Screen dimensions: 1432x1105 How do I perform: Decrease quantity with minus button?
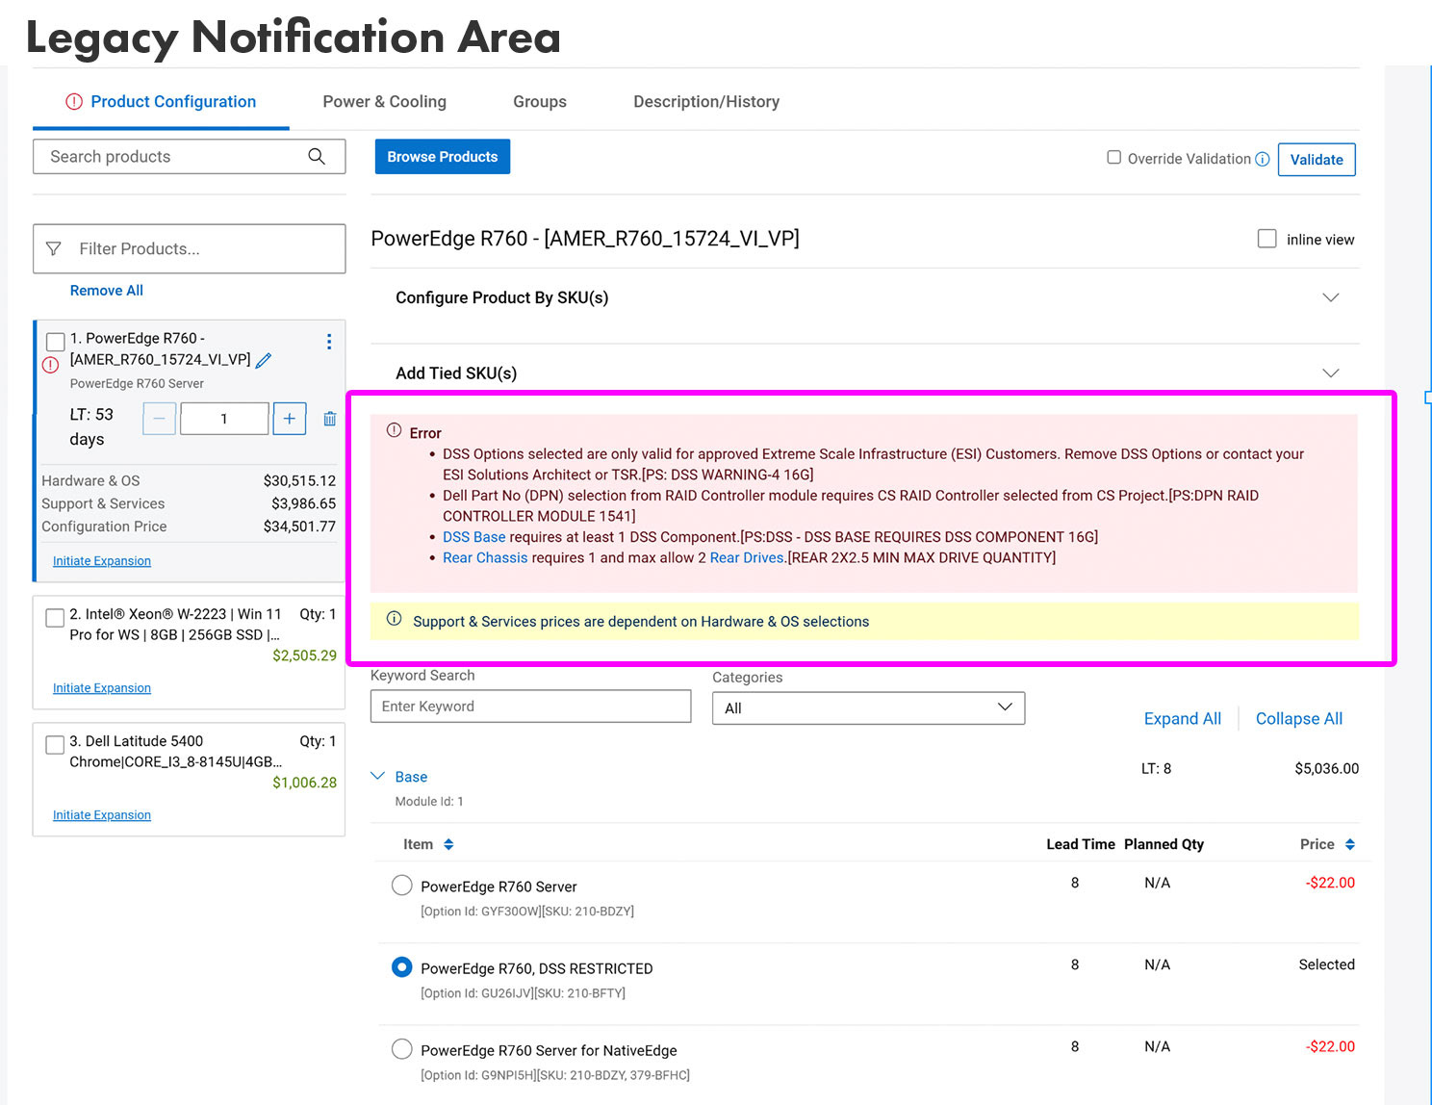pyautogui.click(x=160, y=419)
